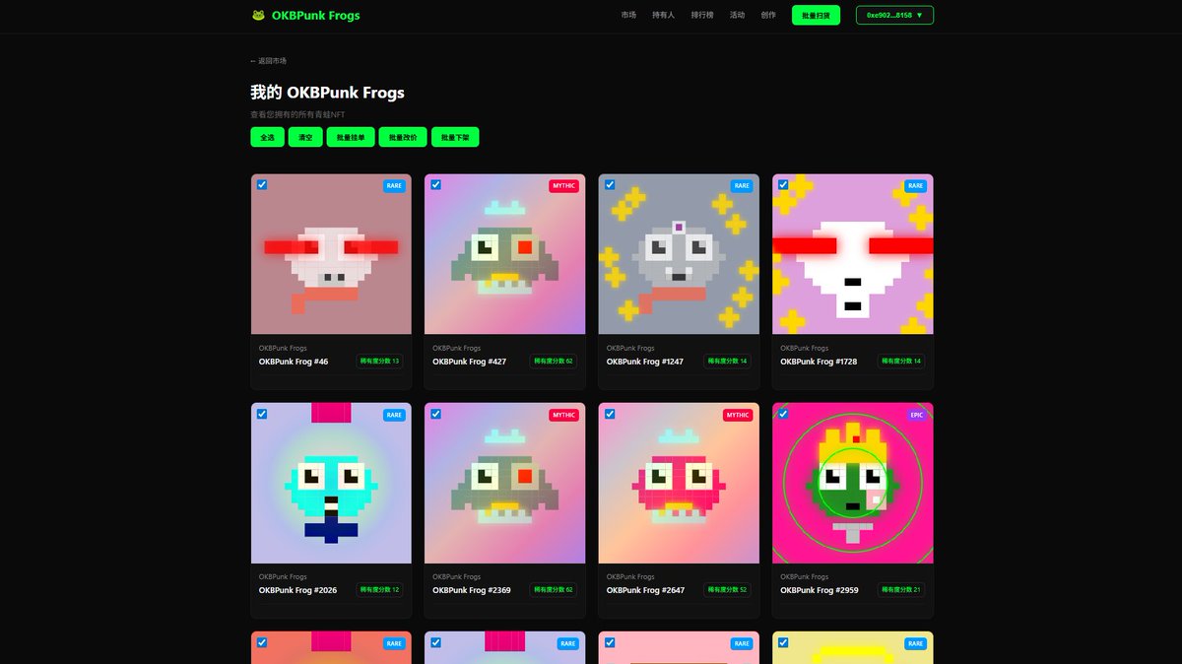Select title OKBPunk Frog #1247

point(645,362)
